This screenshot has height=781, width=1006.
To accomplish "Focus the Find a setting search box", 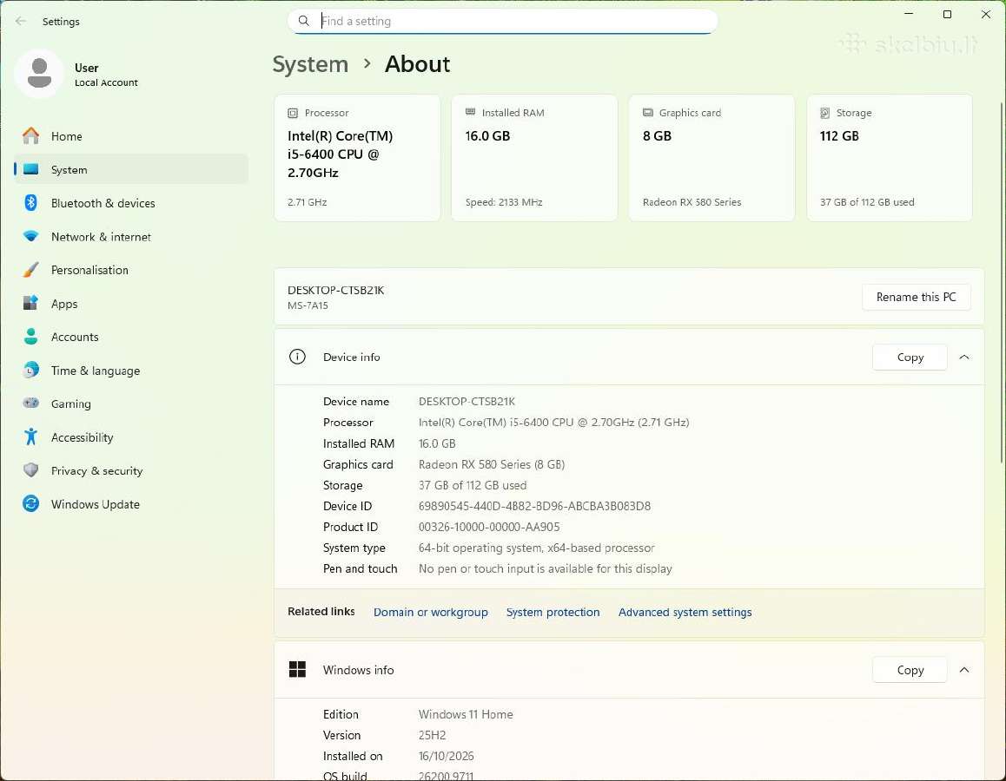I will pyautogui.click(x=502, y=21).
